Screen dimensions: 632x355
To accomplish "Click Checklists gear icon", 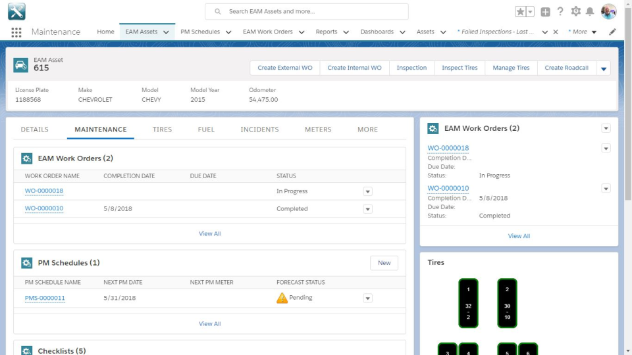I will point(26,350).
